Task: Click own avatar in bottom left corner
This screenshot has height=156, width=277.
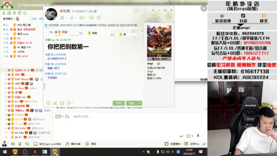Action: pyautogui.click(x=5, y=144)
